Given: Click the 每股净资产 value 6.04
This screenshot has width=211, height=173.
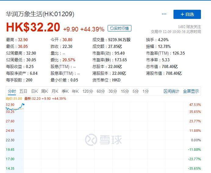Looking at the screenshot, I should [x=34, y=73].
